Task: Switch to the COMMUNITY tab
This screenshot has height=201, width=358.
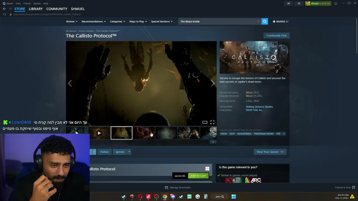Action: pyautogui.click(x=57, y=9)
